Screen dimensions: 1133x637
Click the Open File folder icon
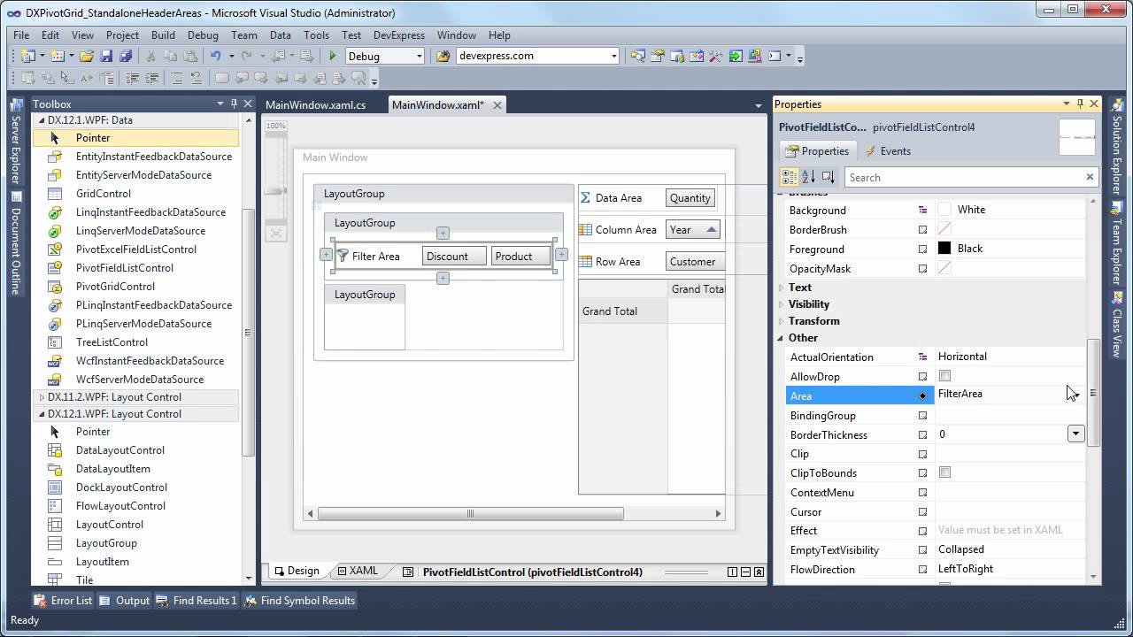(86, 56)
